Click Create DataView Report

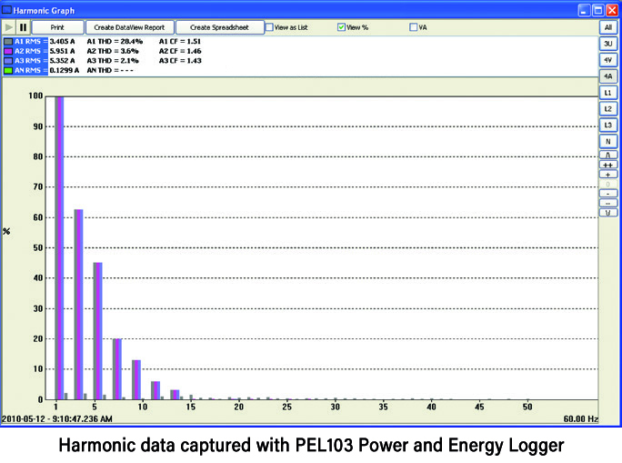(x=129, y=27)
